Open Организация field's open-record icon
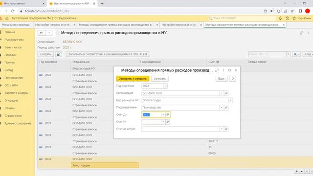 pos(226,93)
